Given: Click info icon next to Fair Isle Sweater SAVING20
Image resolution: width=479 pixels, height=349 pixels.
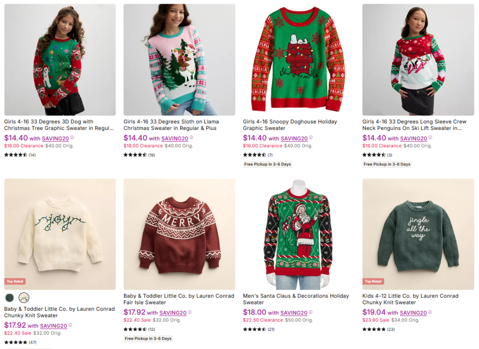Looking at the screenshot, I should (189, 312).
